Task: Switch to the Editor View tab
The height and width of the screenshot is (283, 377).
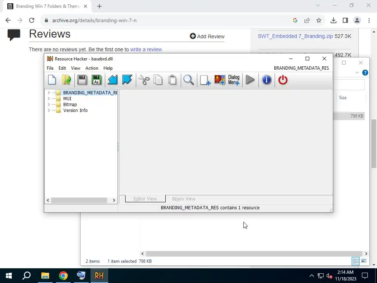Action: (145, 199)
